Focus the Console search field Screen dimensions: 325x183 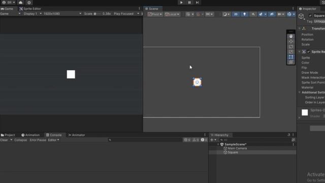[145, 140]
